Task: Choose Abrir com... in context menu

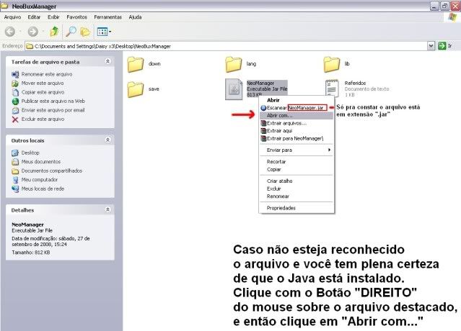Action: [x=297, y=116]
